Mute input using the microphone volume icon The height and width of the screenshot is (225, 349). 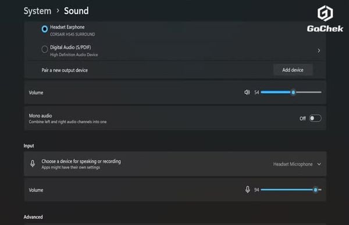click(x=248, y=189)
